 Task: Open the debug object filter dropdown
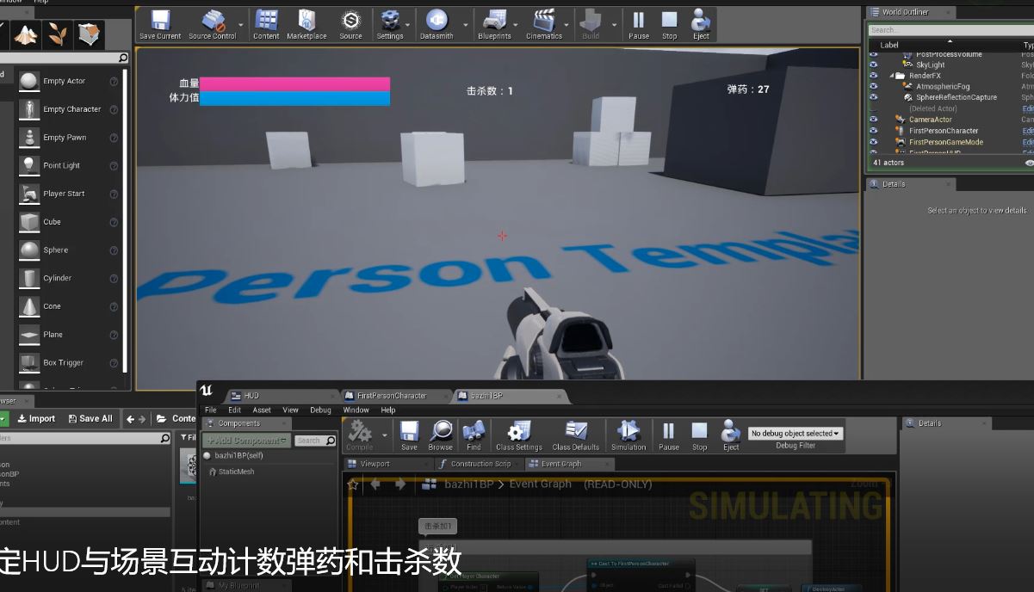795,434
